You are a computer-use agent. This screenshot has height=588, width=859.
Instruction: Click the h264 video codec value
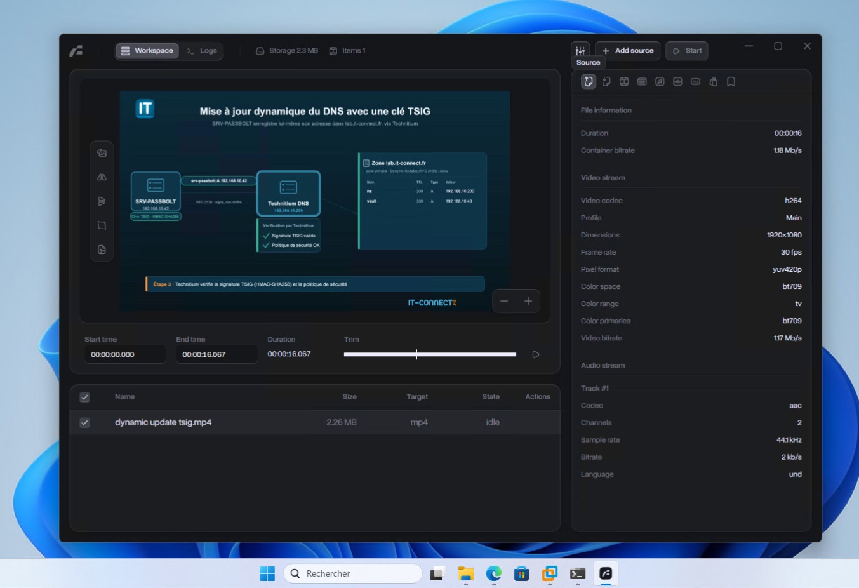793,201
